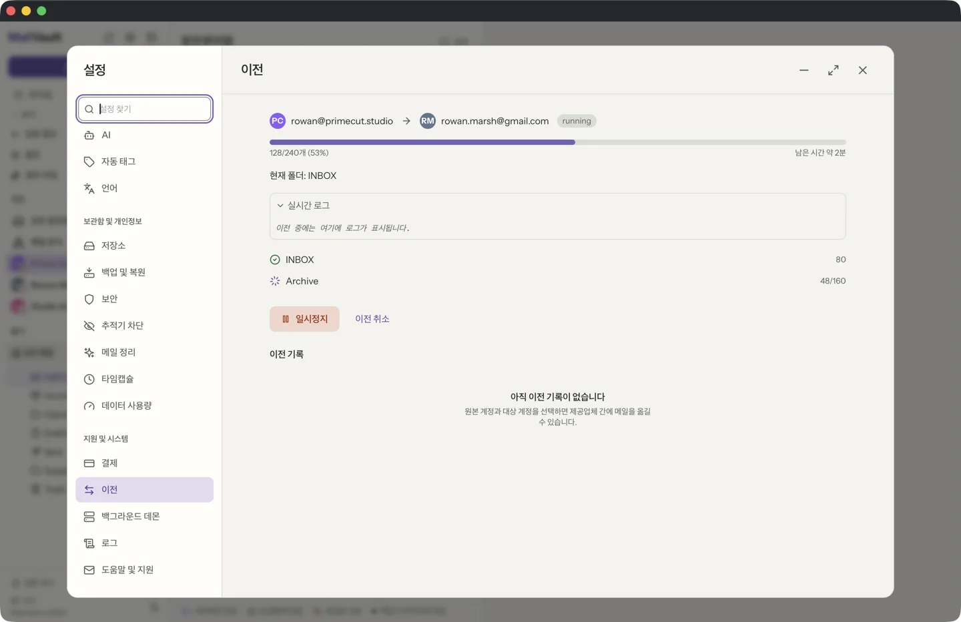Click the 128/240개 (53%) progress text
This screenshot has width=961, height=622.
[299, 153]
